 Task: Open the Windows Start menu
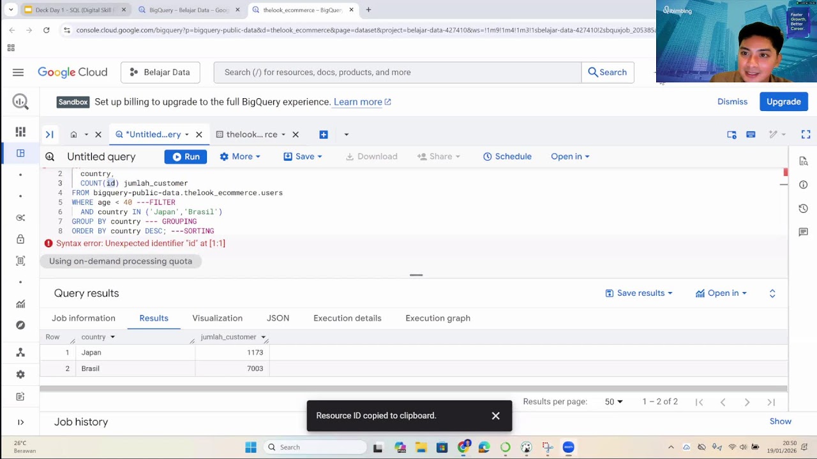[x=251, y=447]
